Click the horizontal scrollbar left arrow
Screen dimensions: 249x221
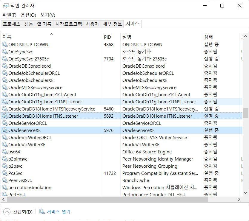point(4,200)
